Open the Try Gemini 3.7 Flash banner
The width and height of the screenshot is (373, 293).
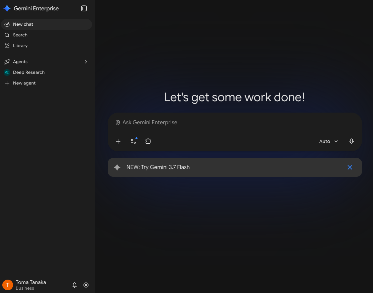tap(235, 167)
